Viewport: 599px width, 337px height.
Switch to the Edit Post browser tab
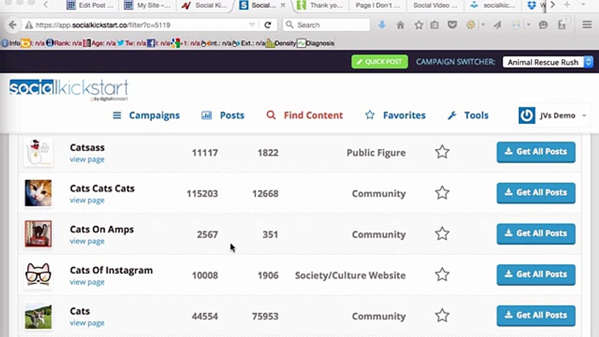click(90, 5)
